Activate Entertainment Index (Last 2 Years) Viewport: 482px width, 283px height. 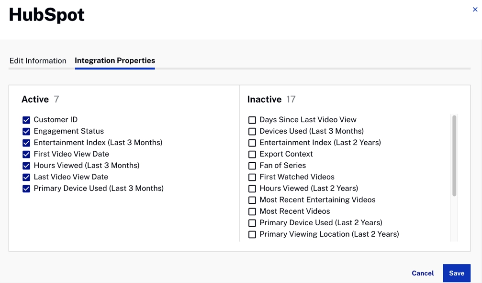point(252,143)
